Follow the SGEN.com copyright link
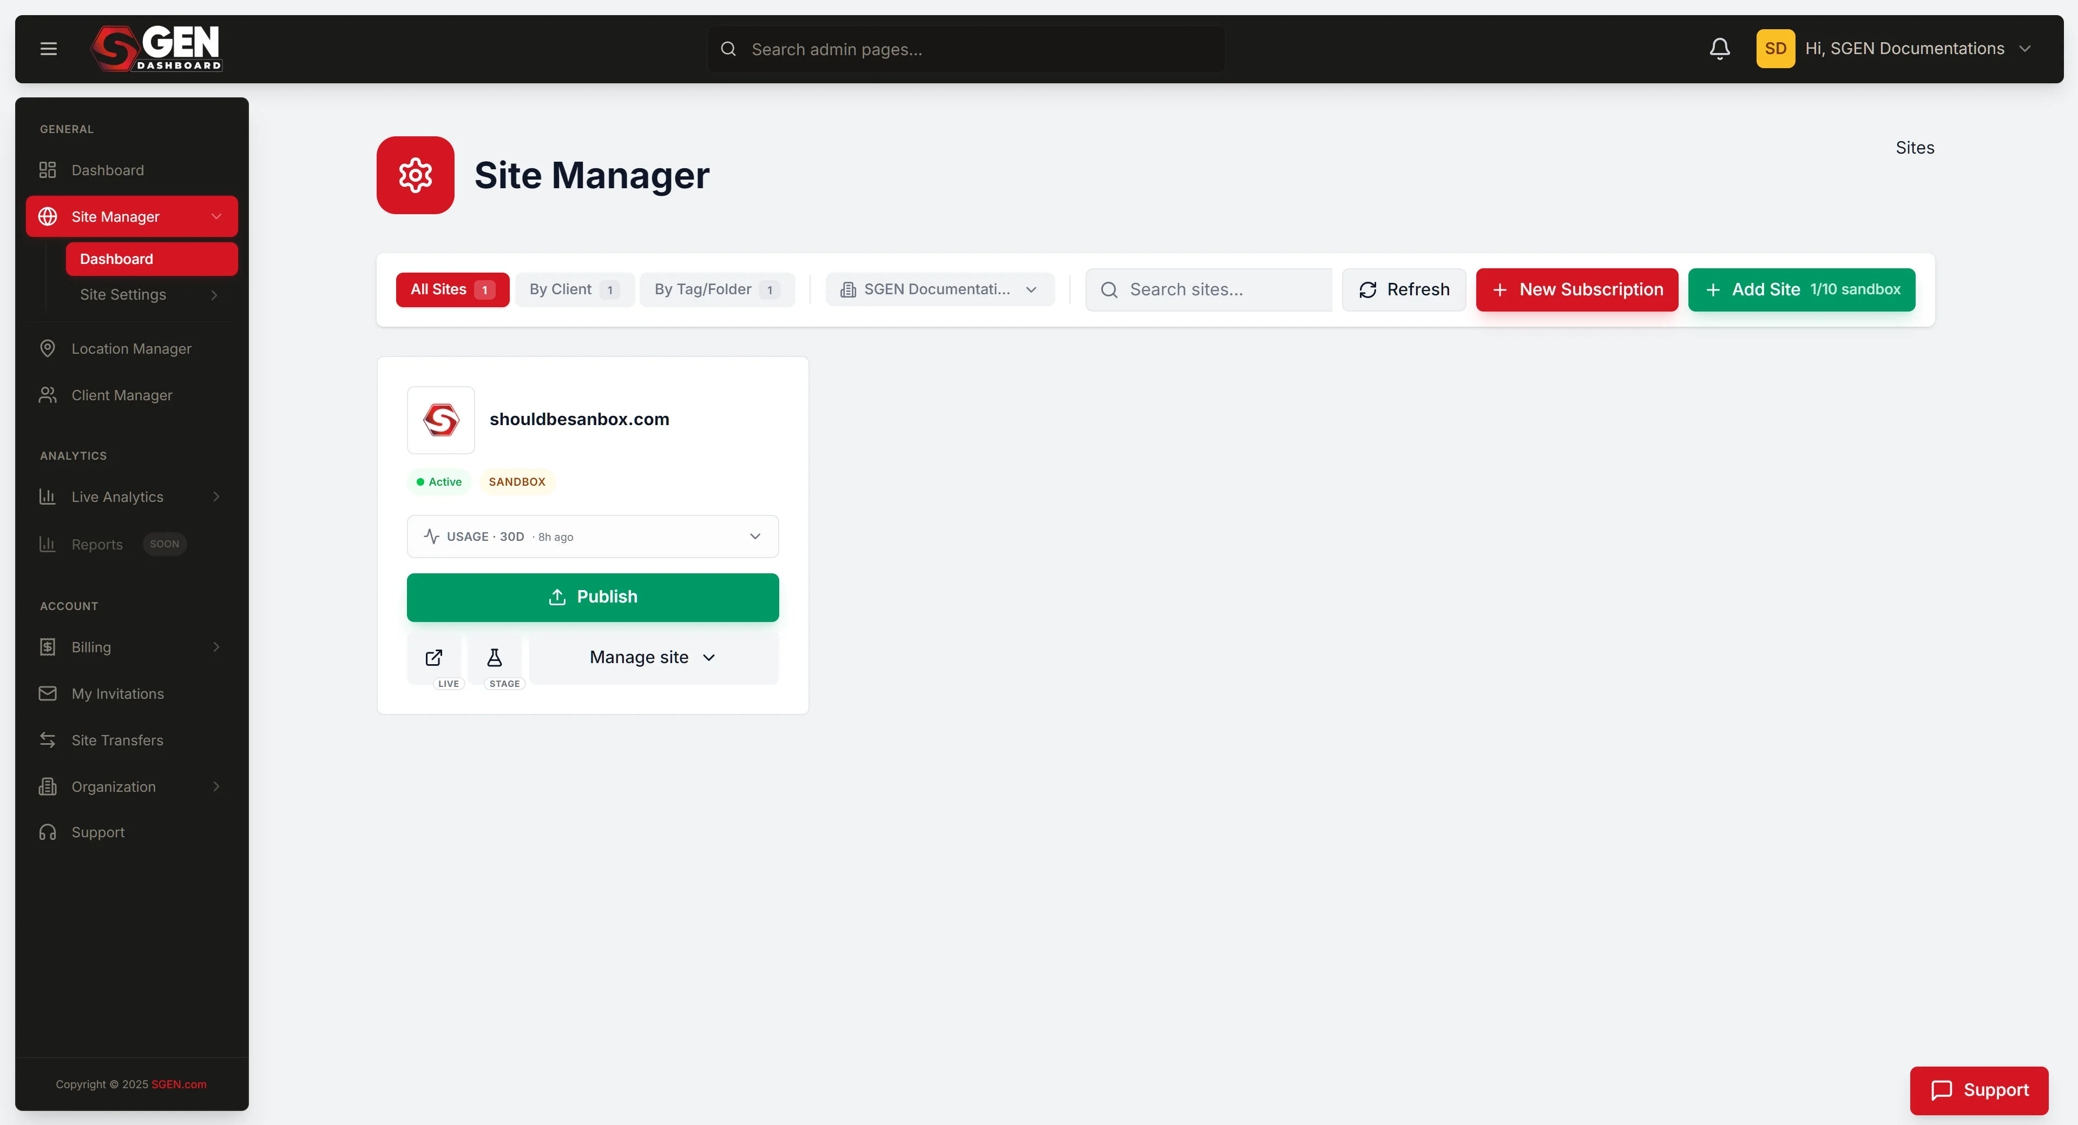This screenshot has height=1125, width=2078. click(179, 1084)
